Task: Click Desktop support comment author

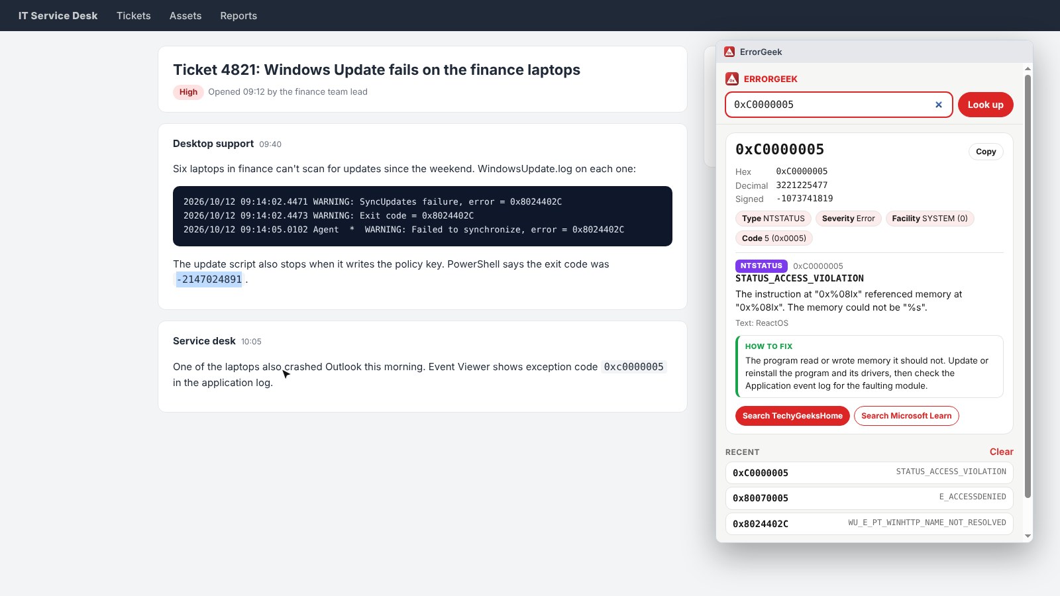Action: (213, 144)
